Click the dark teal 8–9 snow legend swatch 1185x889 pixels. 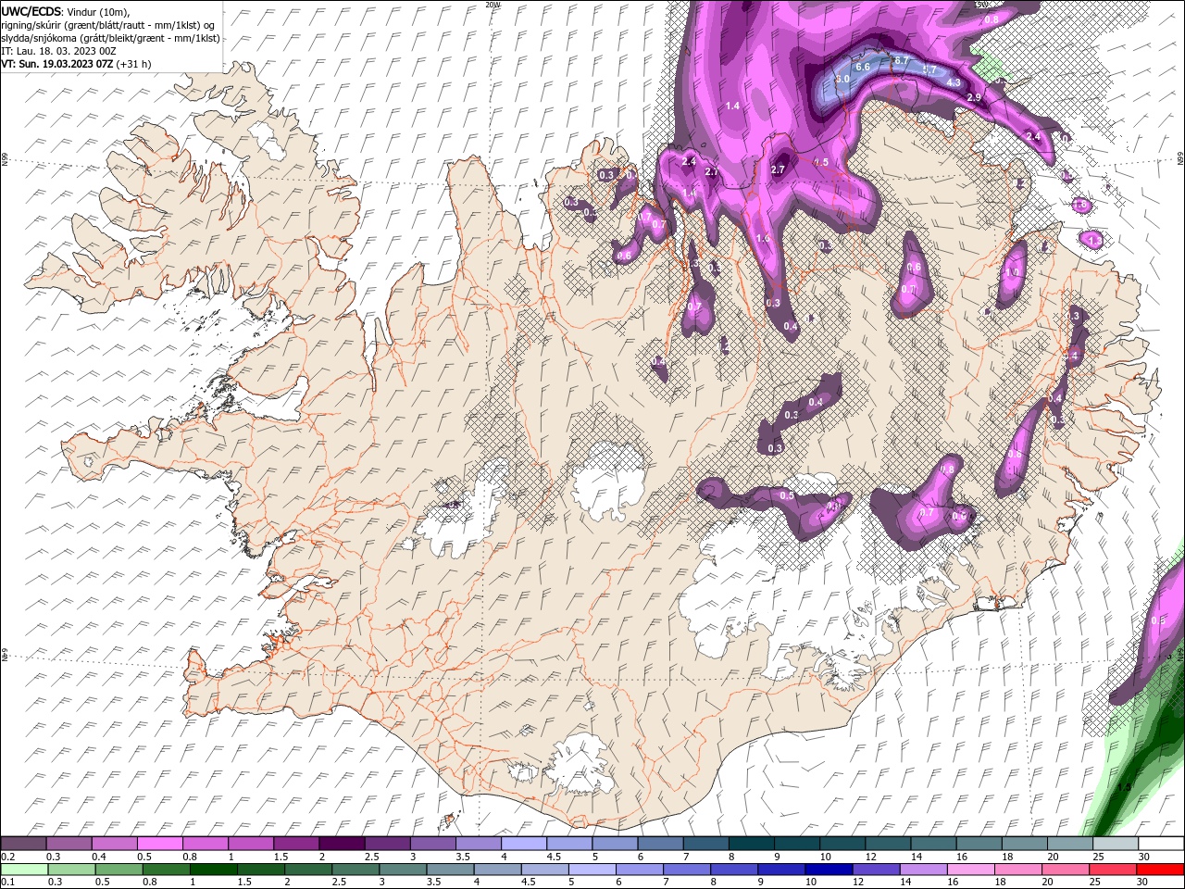tap(751, 844)
